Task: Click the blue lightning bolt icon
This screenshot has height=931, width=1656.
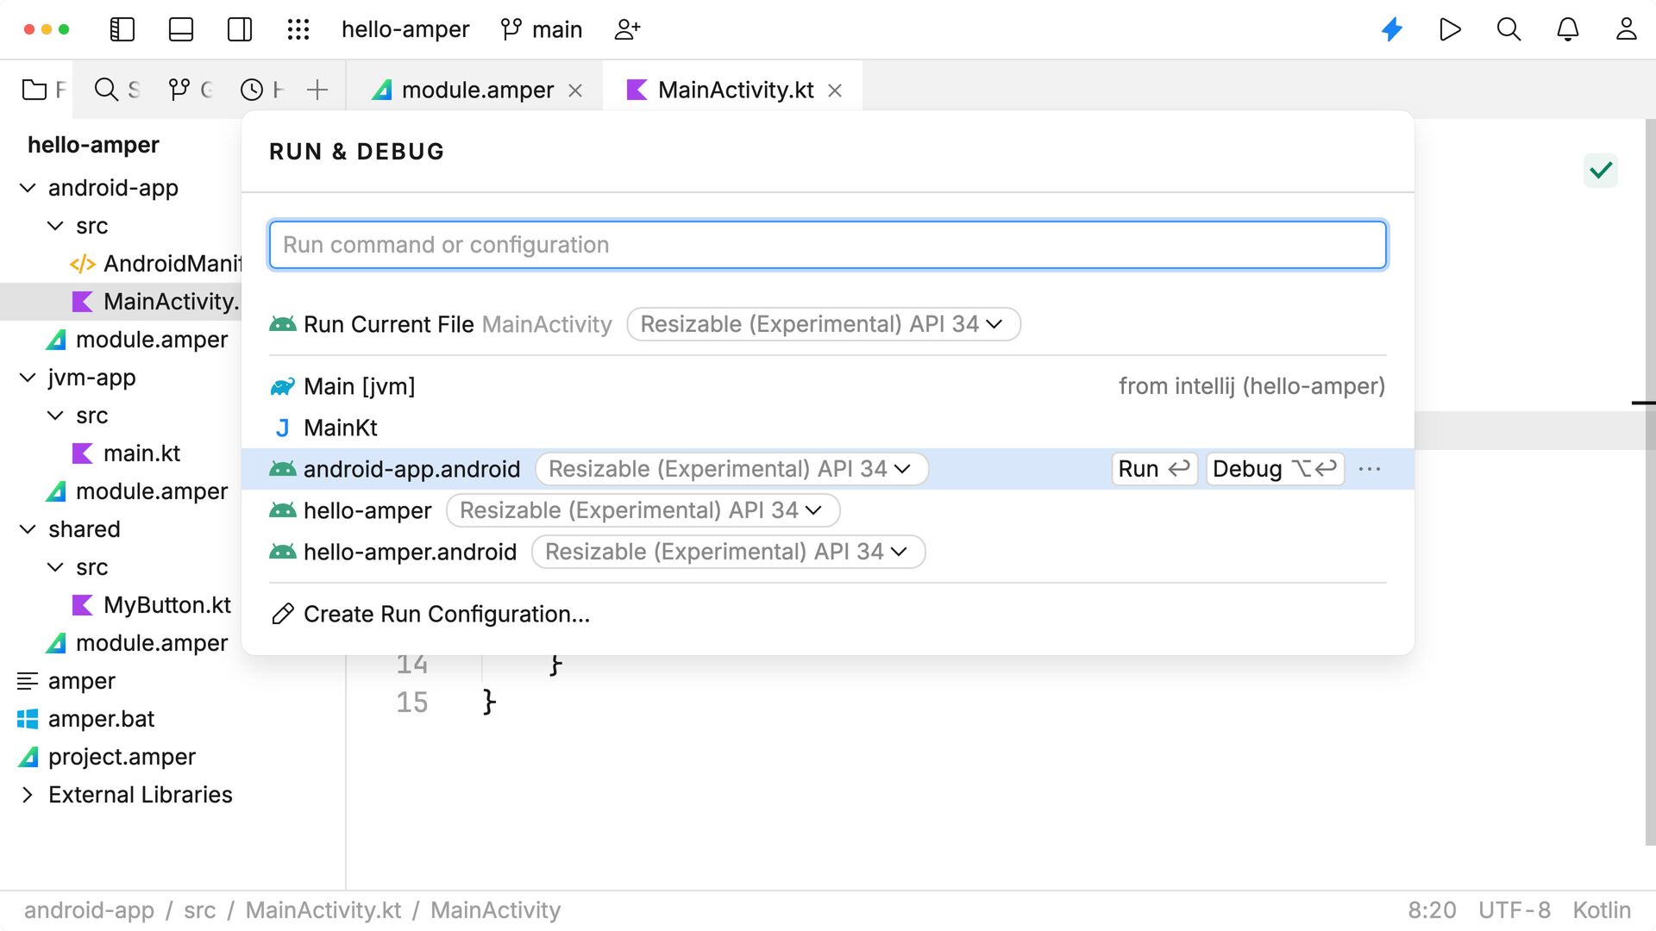Action: [1392, 29]
